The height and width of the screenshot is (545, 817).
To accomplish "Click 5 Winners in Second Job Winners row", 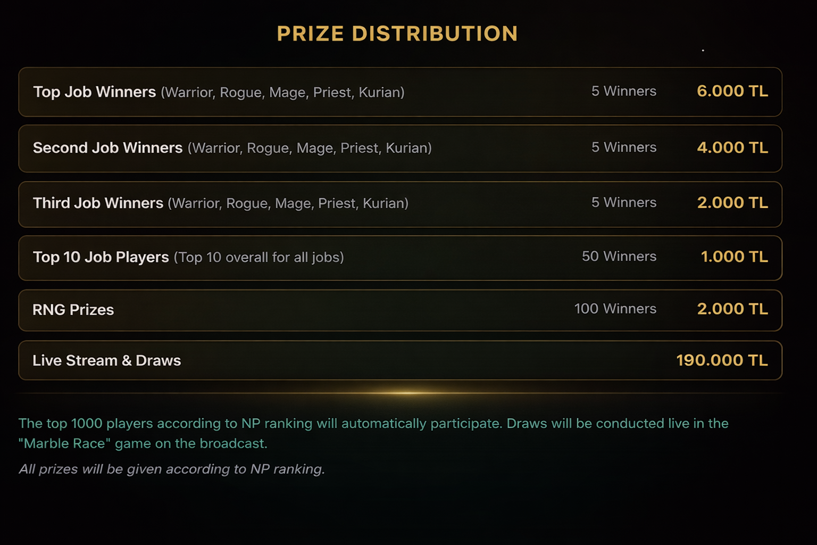I will pos(623,147).
